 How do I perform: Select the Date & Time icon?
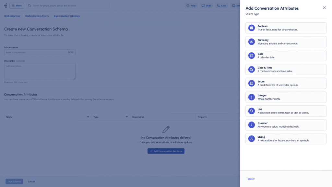click(x=251, y=69)
